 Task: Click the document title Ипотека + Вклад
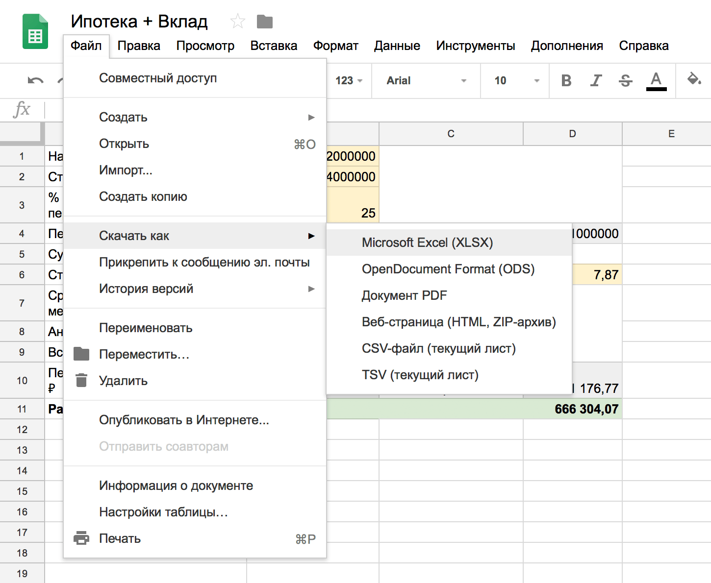(x=139, y=22)
